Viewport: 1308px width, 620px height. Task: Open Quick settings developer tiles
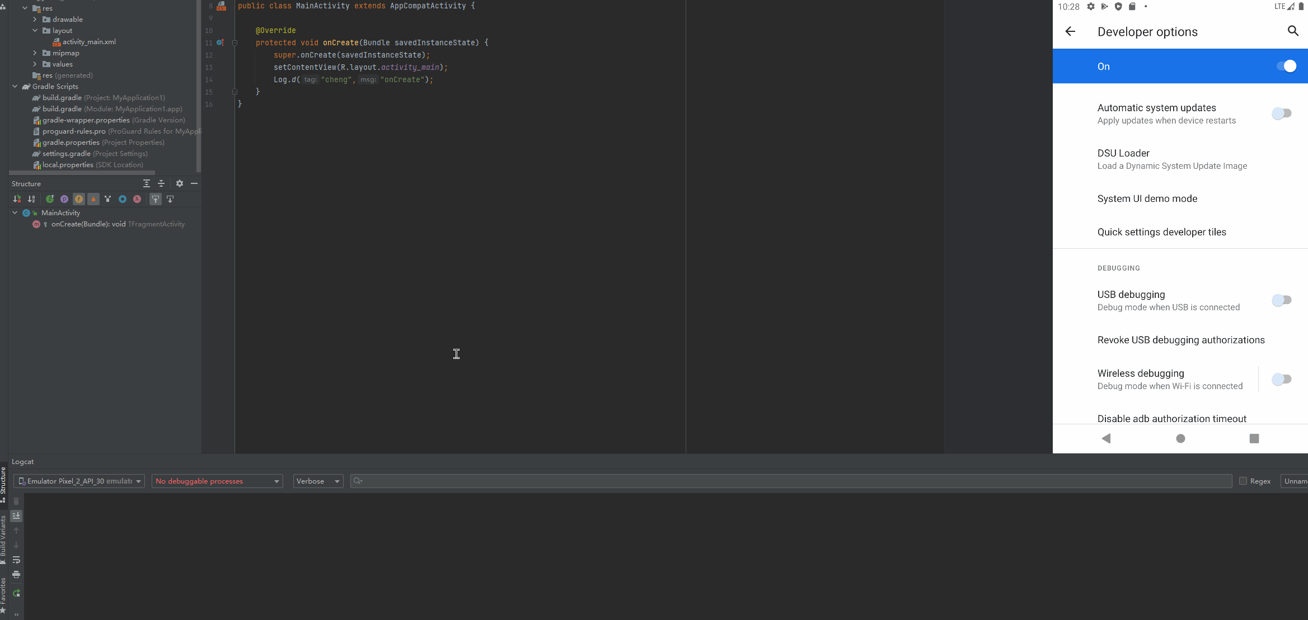(x=1161, y=232)
